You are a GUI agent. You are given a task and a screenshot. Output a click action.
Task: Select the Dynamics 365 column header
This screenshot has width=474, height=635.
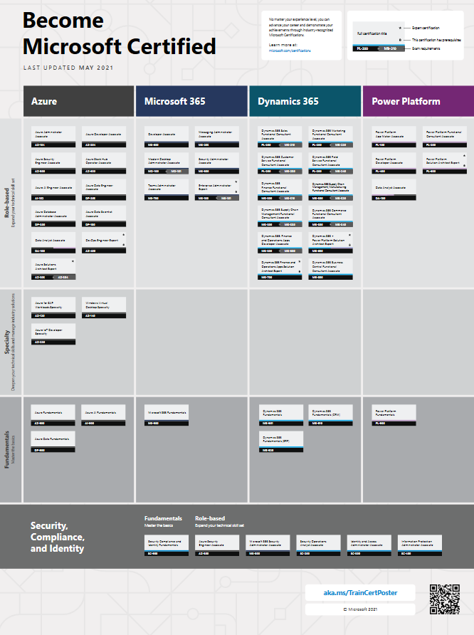click(305, 101)
